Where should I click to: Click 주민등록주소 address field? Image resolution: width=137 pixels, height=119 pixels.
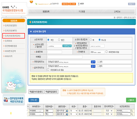tap(69, 62)
